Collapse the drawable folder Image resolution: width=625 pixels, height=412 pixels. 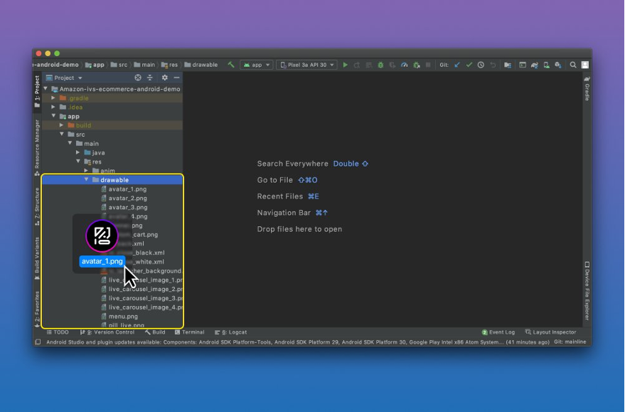point(87,180)
